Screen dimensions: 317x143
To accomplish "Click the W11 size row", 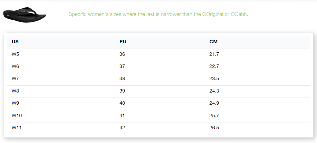I will pyautogui.click(x=159, y=128).
